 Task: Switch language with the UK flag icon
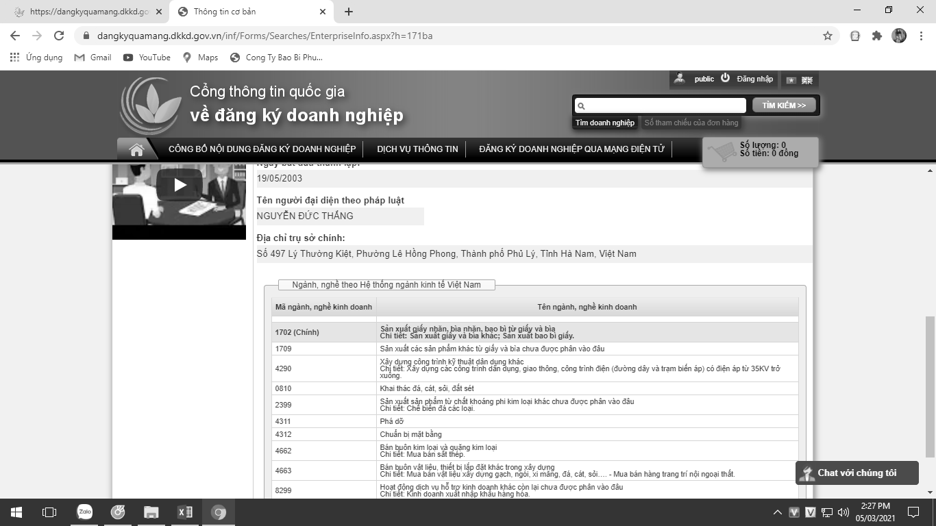[807, 80]
